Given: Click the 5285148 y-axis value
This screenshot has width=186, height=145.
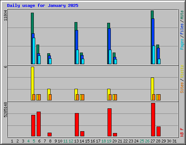Looking at the screenshot, I should point(5,110).
